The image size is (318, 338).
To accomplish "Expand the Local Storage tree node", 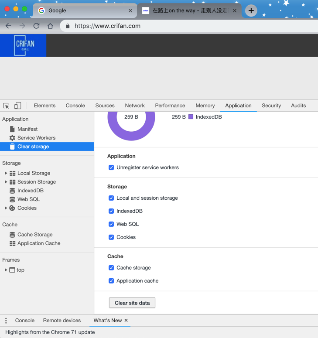I will tap(6, 173).
